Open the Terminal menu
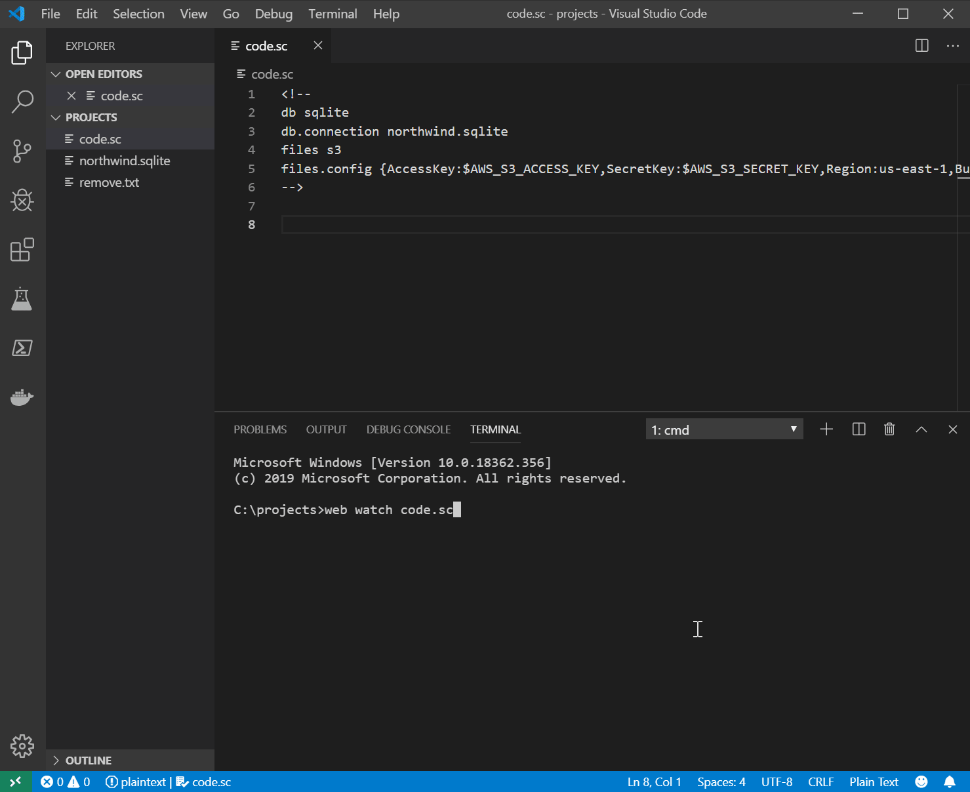This screenshot has width=970, height=792. pyautogui.click(x=333, y=14)
